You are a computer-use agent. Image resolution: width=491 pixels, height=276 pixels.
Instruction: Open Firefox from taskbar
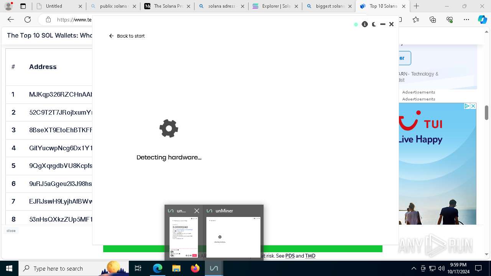[x=195, y=268]
